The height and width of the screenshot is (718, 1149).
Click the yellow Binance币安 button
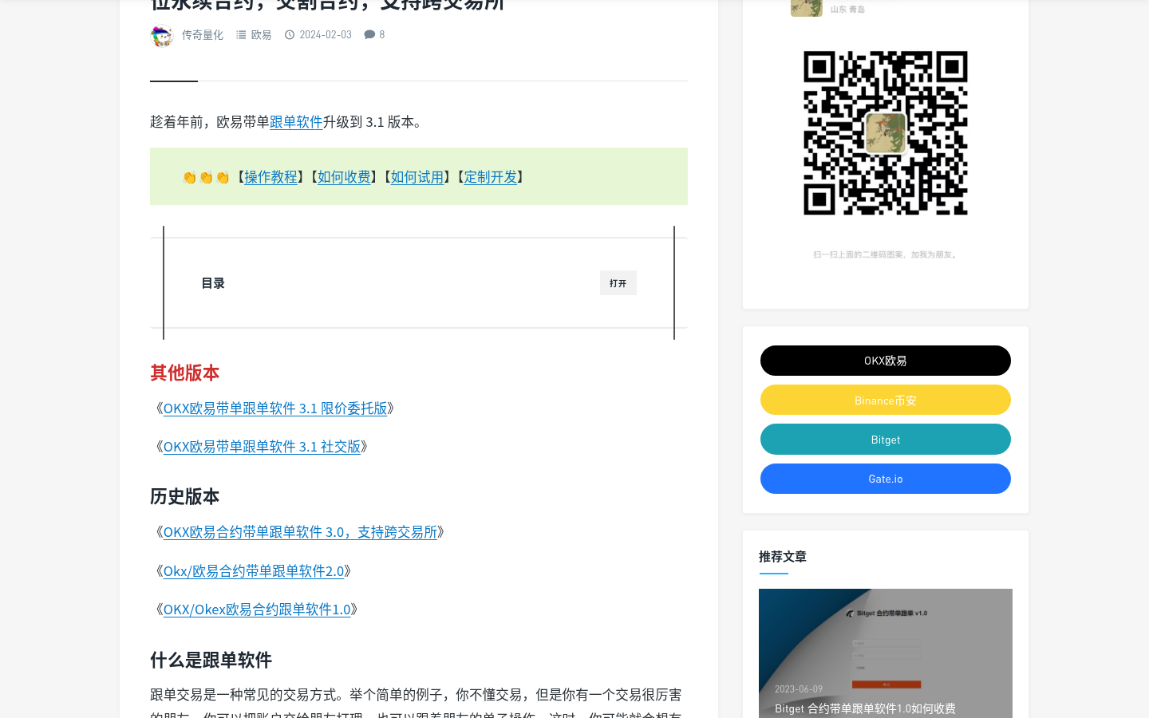coord(886,400)
